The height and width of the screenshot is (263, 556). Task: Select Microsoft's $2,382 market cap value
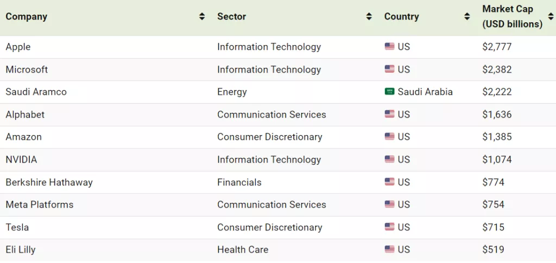click(x=497, y=69)
